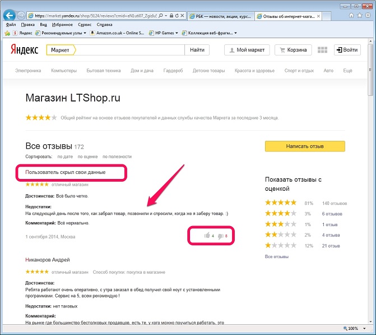
Task: Open the Спорт и отдых category
Action: 299,71
